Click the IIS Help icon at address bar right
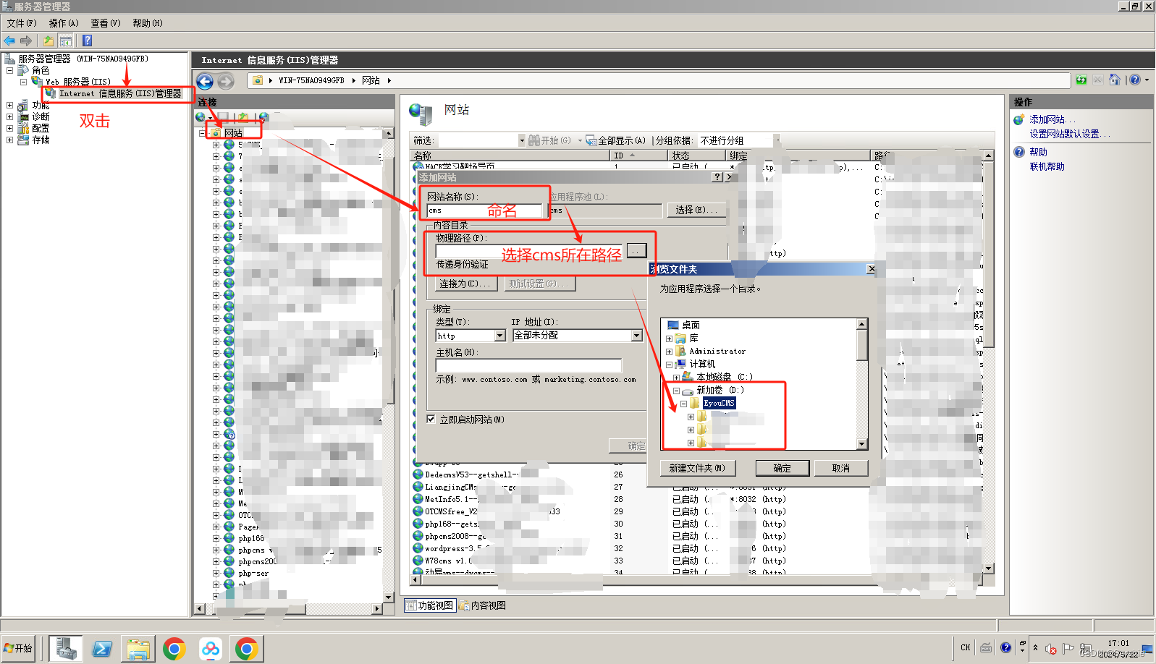The image size is (1156, 664). (1135, 80)
